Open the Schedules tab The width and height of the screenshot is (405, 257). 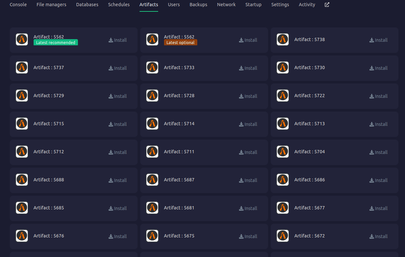(x=119, y=5)
